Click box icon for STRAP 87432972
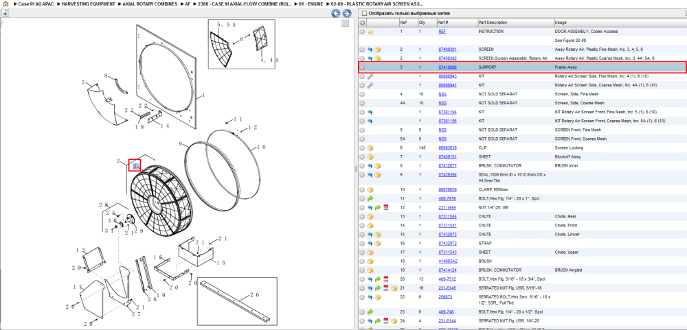The height and width of the screenshot is (330, 687). [x=378, y=244]
